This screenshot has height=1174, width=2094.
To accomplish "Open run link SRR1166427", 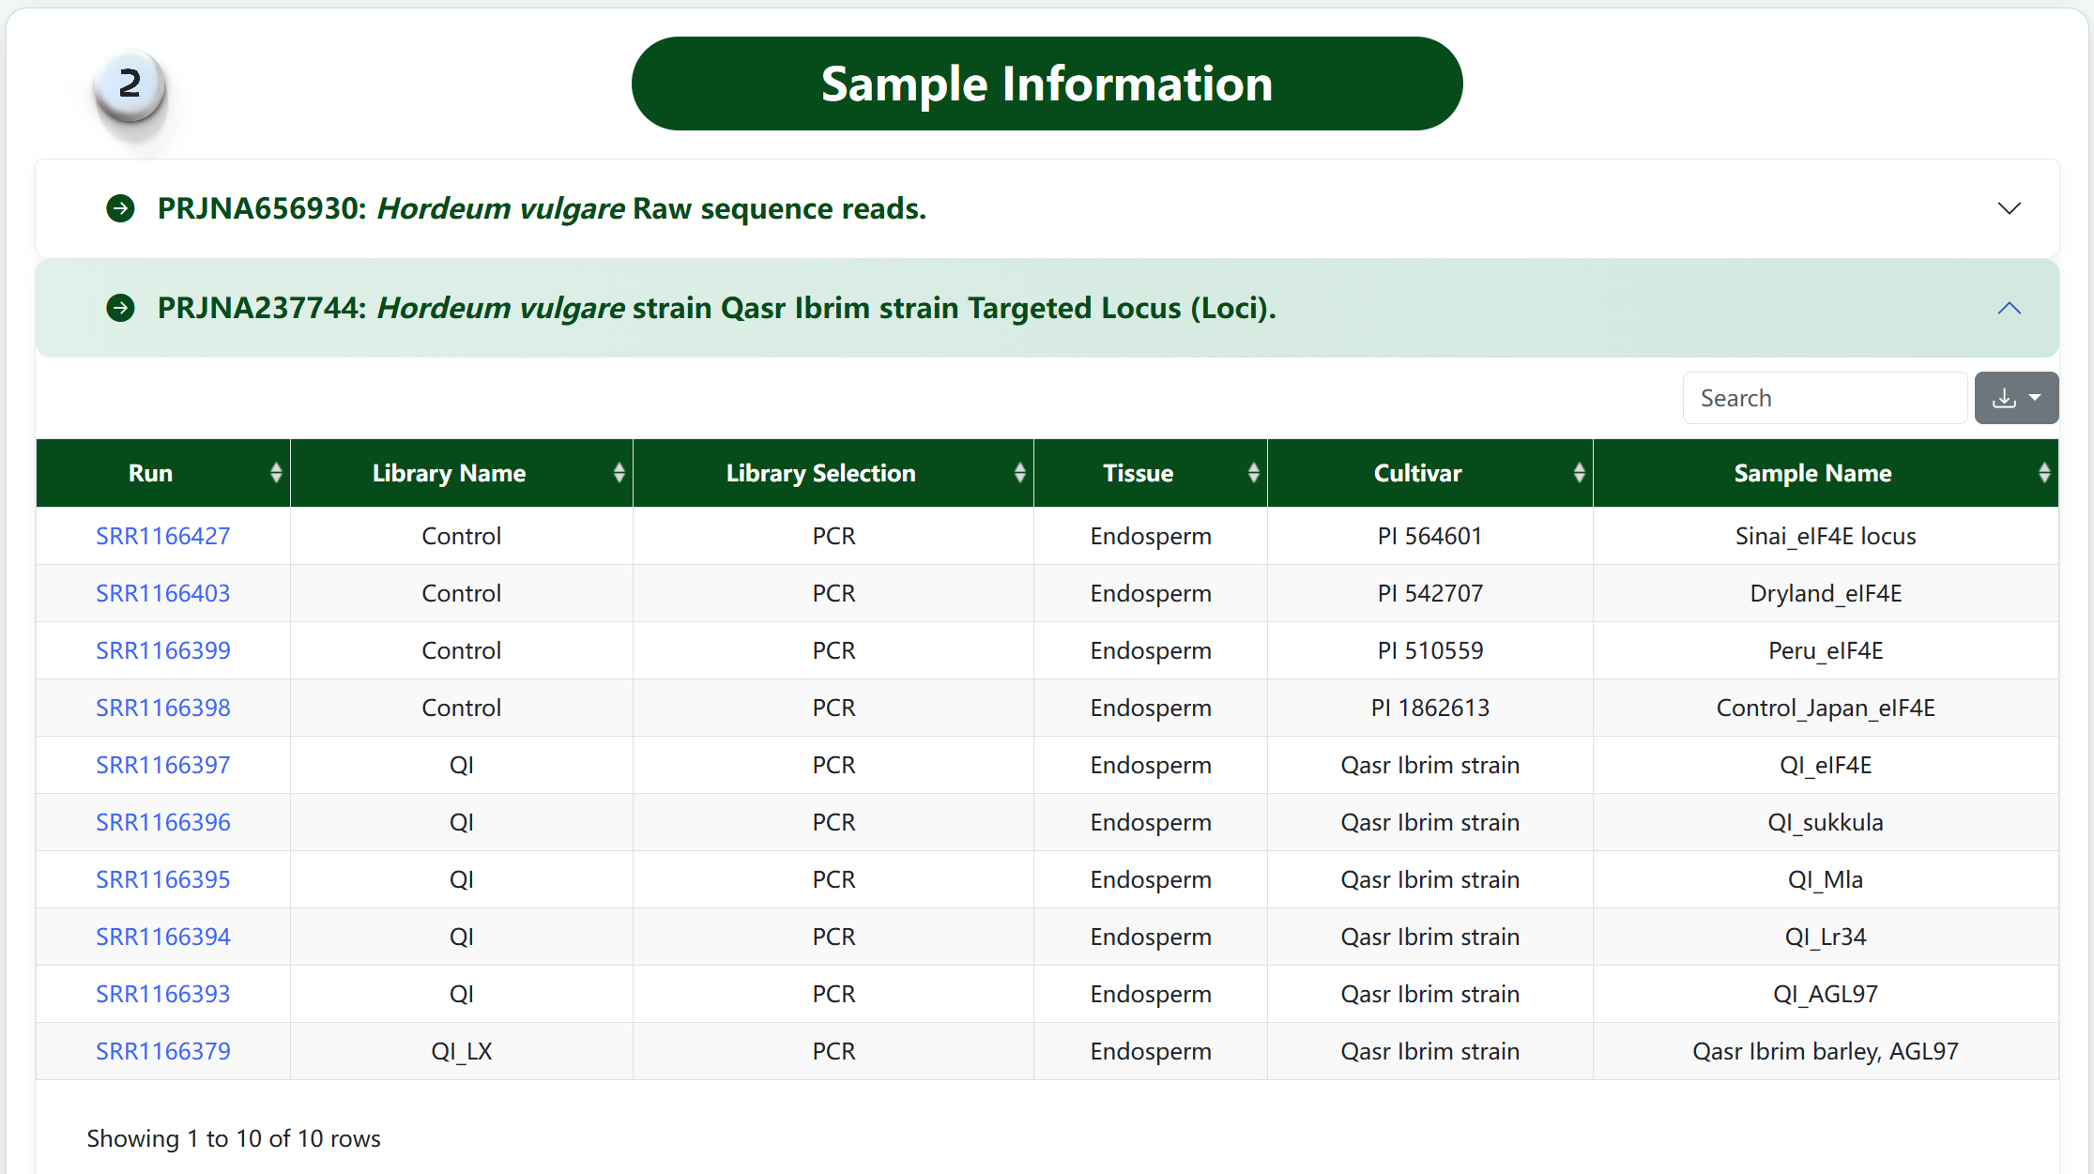I will coord(163,536).
